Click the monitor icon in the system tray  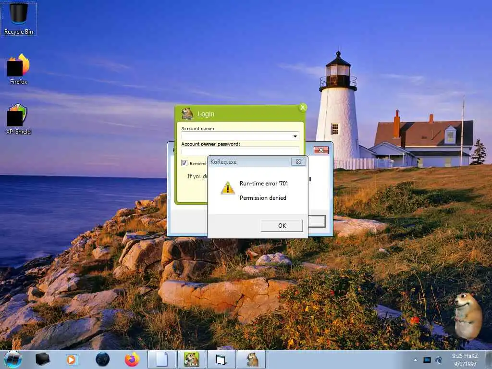[427, 360]
